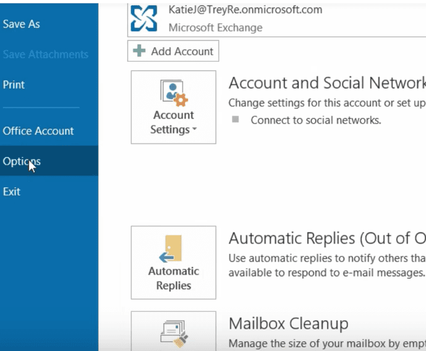Click the Automatic Replies button label
Viewport: 426px width, 351px height.
click(173, 279)
